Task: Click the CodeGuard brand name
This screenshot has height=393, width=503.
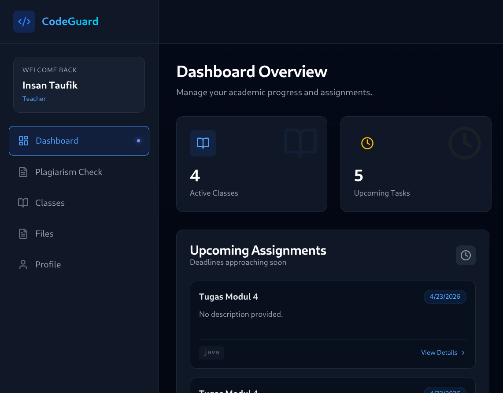Action: (70, 22)
